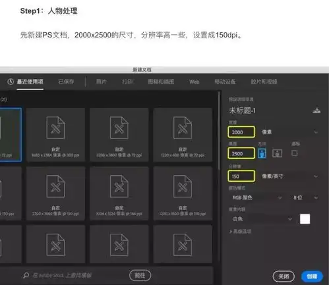Click the height field showing 2500
This screenshot has width=329, height=285.
[241, 153]
